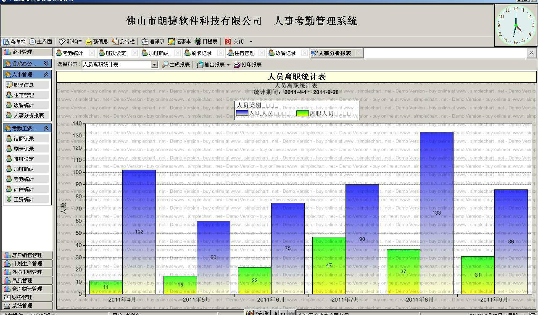
Task: Close the 加班确认 tab
Action: coord(177,53)
